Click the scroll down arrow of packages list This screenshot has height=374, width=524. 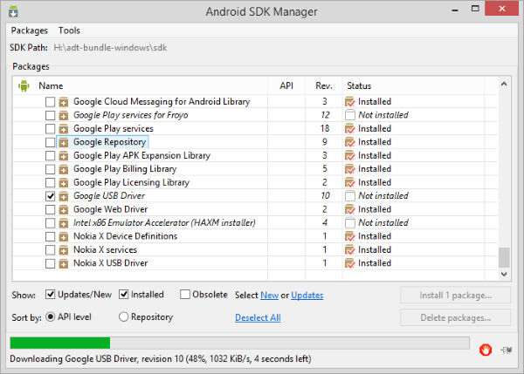pos(504,275)
